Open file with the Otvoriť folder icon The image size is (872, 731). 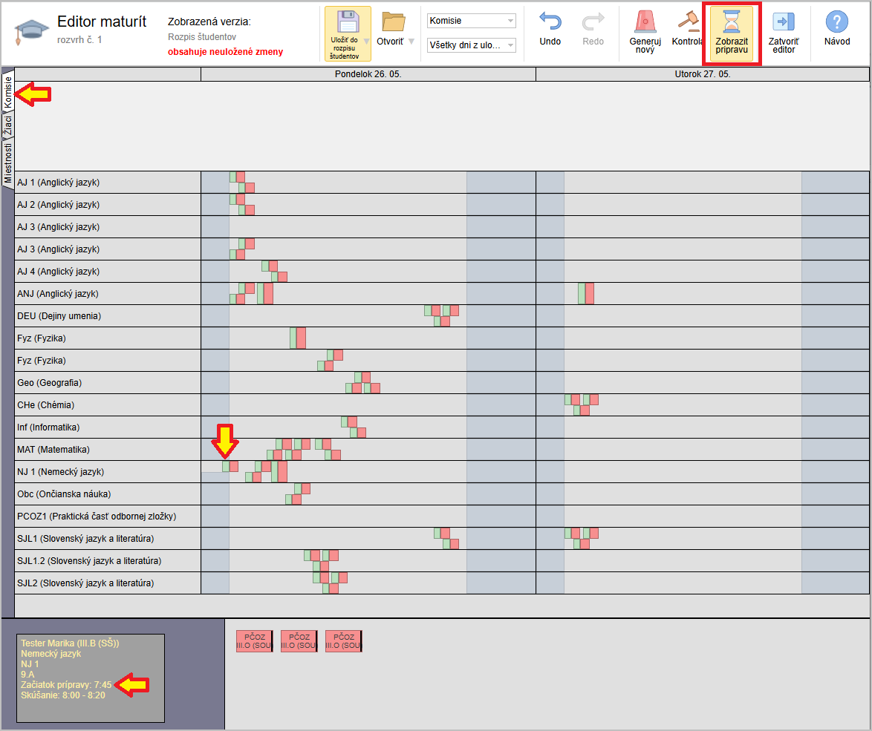click(x=393, y=22)
